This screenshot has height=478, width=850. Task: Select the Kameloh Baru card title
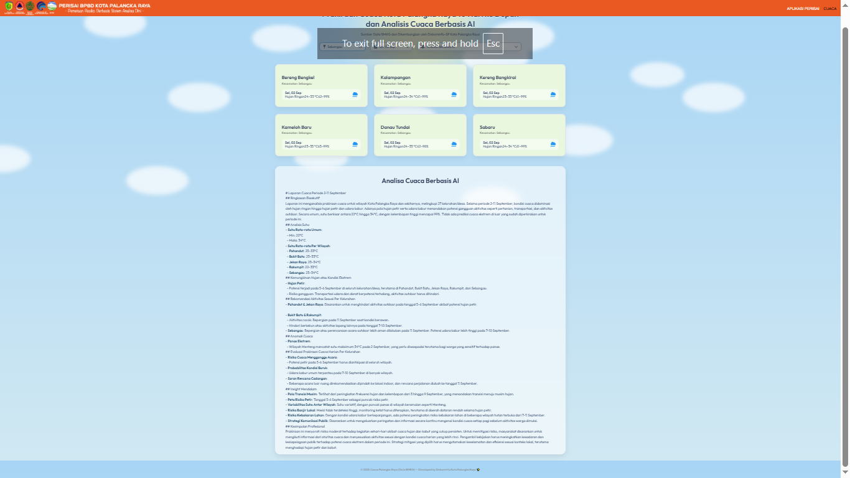pyautogui.click(x=297, y=128)
